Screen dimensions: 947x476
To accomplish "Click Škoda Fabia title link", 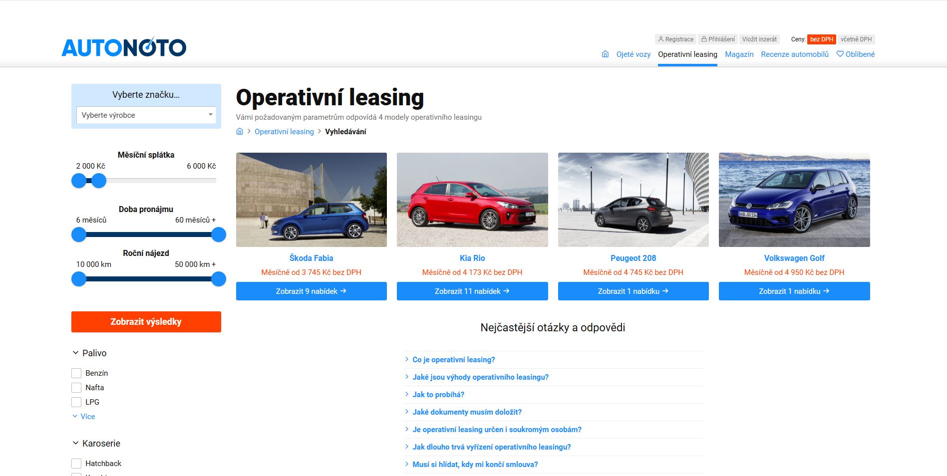I will tap(312, 258).
